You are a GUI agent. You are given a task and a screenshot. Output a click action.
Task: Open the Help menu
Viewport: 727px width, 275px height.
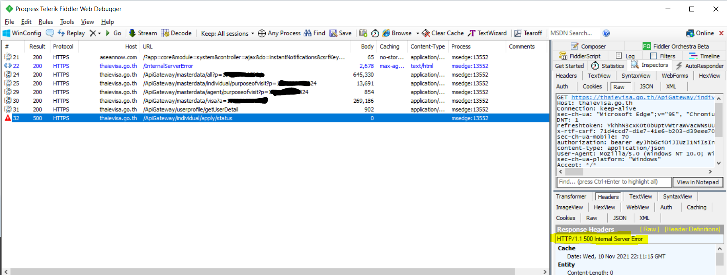tap(107, 22)
